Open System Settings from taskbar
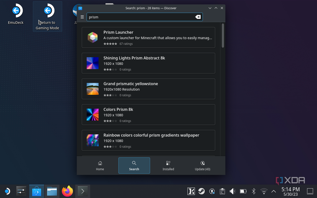The image size is (317, 198). (x=21, y=191)
